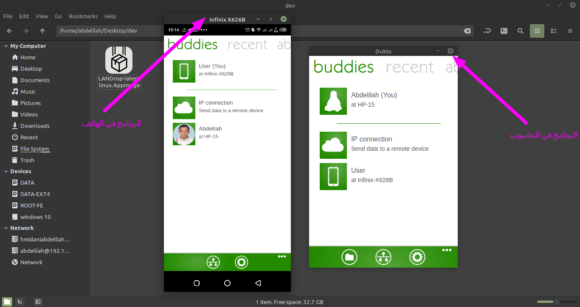Viewport: 580px width, 307px height.
Task: Switch the file manager to list view
Action: coord(553,31)
